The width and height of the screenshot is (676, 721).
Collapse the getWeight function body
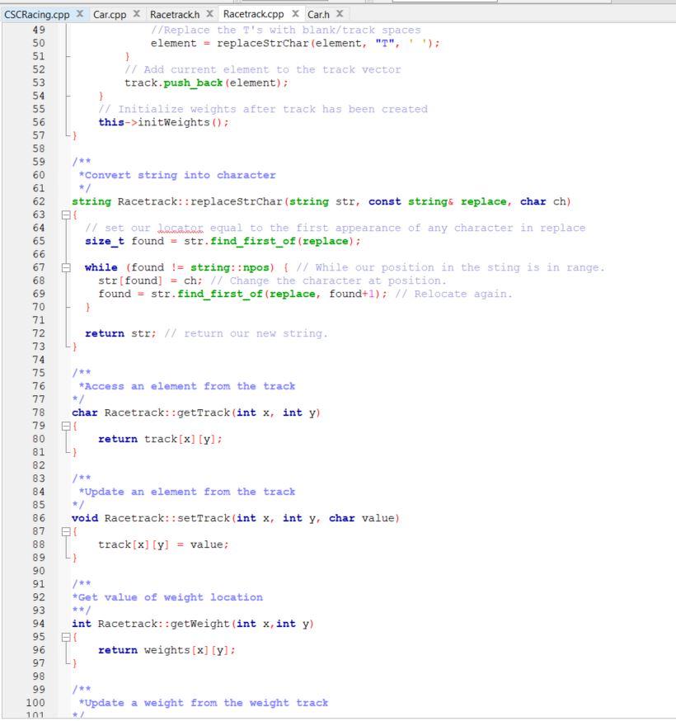[68, 637]
